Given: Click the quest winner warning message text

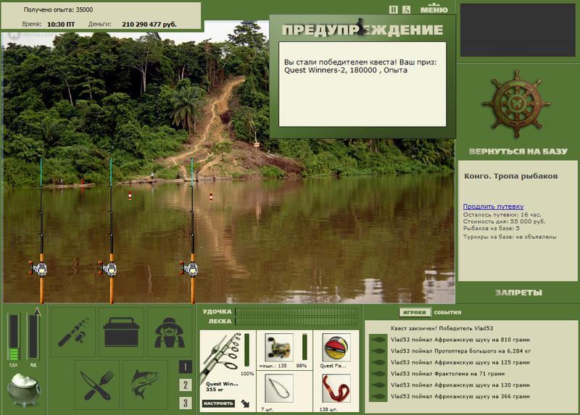Looking at the screenshot, I should pyautogui.click(x=360, y=66).
